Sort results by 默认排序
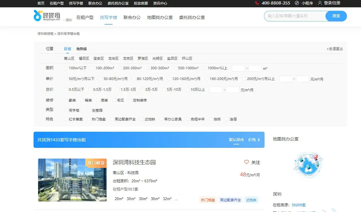 coord(236,140)
